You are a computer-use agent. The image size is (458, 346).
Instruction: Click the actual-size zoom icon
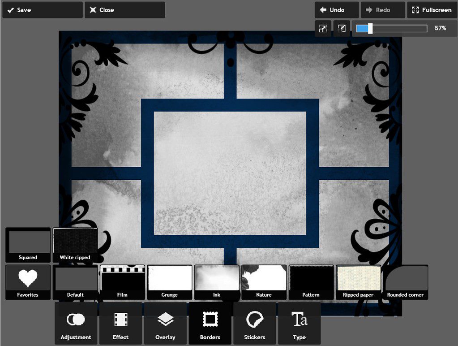pos(342,28)
